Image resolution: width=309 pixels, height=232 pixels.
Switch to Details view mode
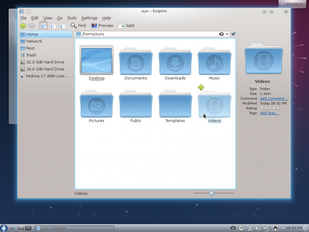pyautogui.click(x=53, y=25)
